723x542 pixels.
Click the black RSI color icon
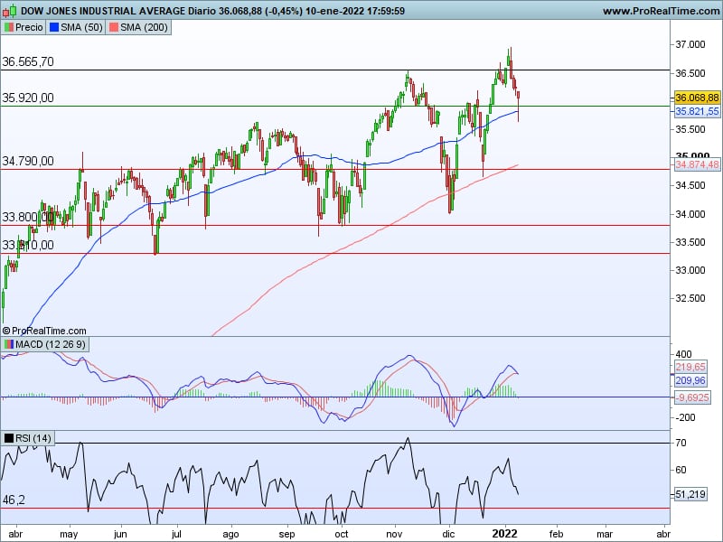click(9, 438)
